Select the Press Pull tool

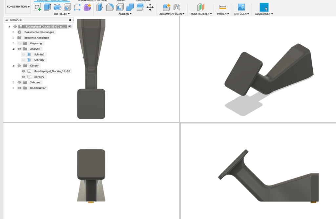coord(100,7)
